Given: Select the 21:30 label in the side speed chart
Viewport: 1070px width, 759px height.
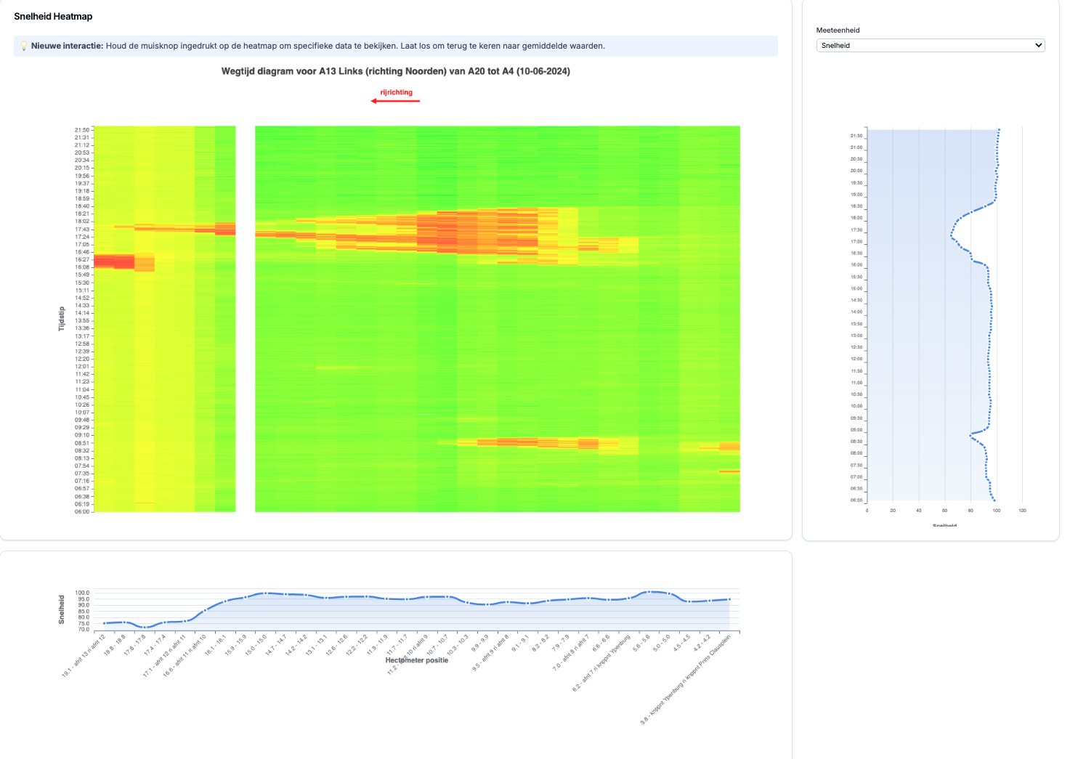Looking at the screenshot, I should pos(856,136).
